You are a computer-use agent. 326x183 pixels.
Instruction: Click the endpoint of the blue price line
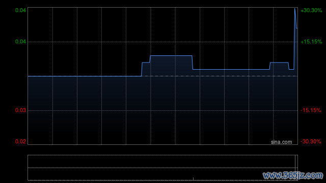pyautogui.click(x=296, y=28)
